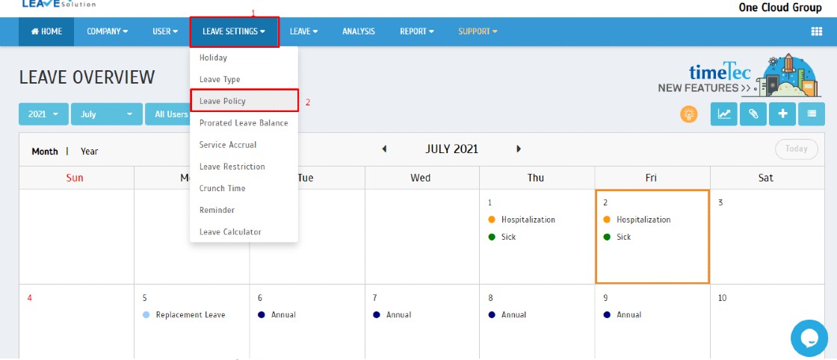Click the LEAVE OVERVIEW page title
Screen dimensions: 837x360
tap(87, 78)
